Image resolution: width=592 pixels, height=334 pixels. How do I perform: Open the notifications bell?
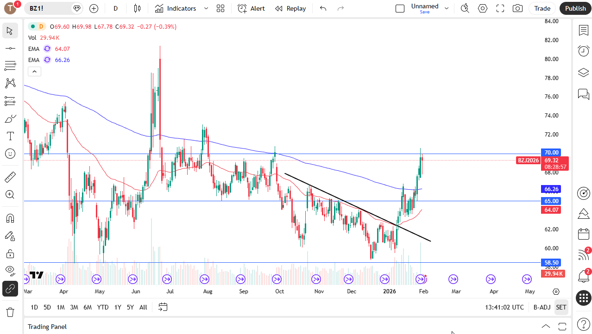(583, 276)
